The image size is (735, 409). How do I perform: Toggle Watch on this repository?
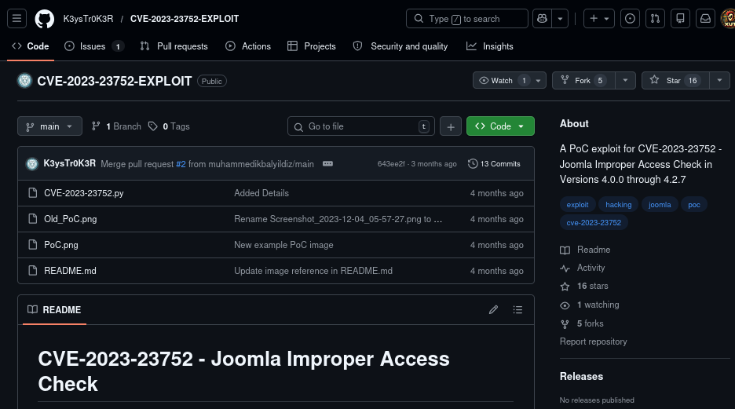coord(502,81)
